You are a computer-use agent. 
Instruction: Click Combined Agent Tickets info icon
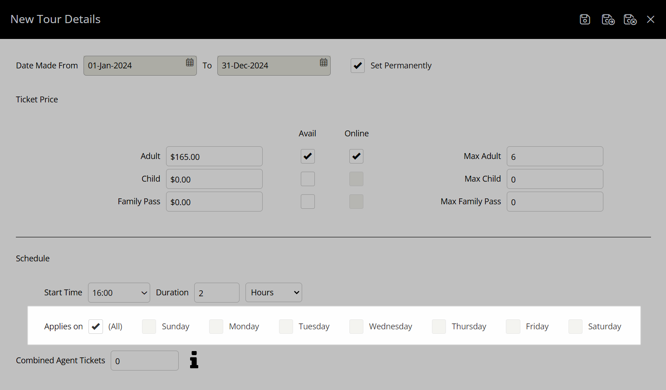(x=194, y=360)
